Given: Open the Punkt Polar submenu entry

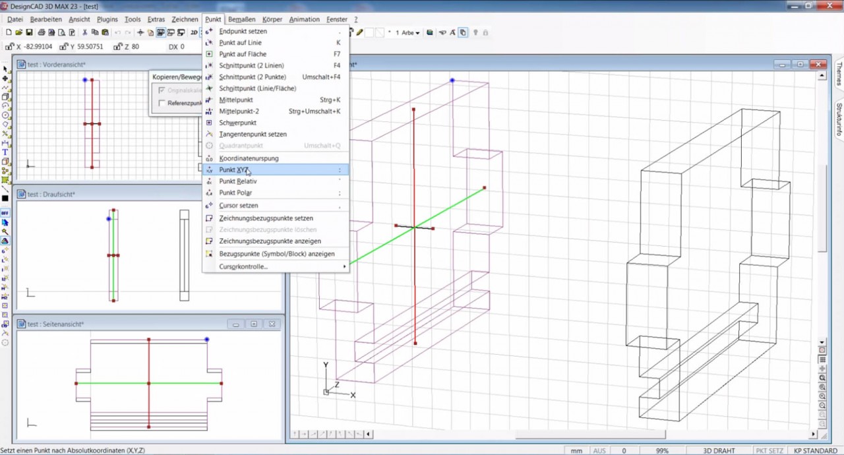Looking at the screenshot, I should 235,193.
